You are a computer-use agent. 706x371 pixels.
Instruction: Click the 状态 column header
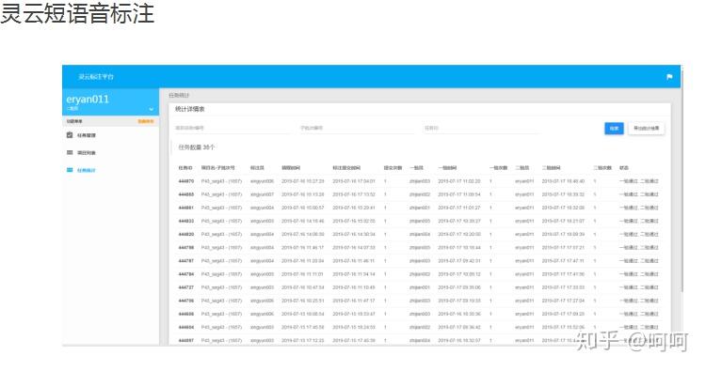click(623, 168)
